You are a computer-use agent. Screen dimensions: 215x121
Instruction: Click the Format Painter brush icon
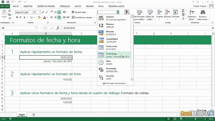click(x=9, y=18)
